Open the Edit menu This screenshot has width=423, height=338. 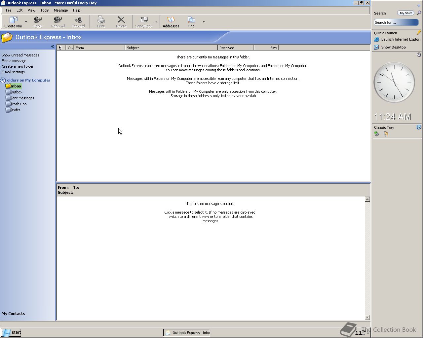tap(19, 10)
